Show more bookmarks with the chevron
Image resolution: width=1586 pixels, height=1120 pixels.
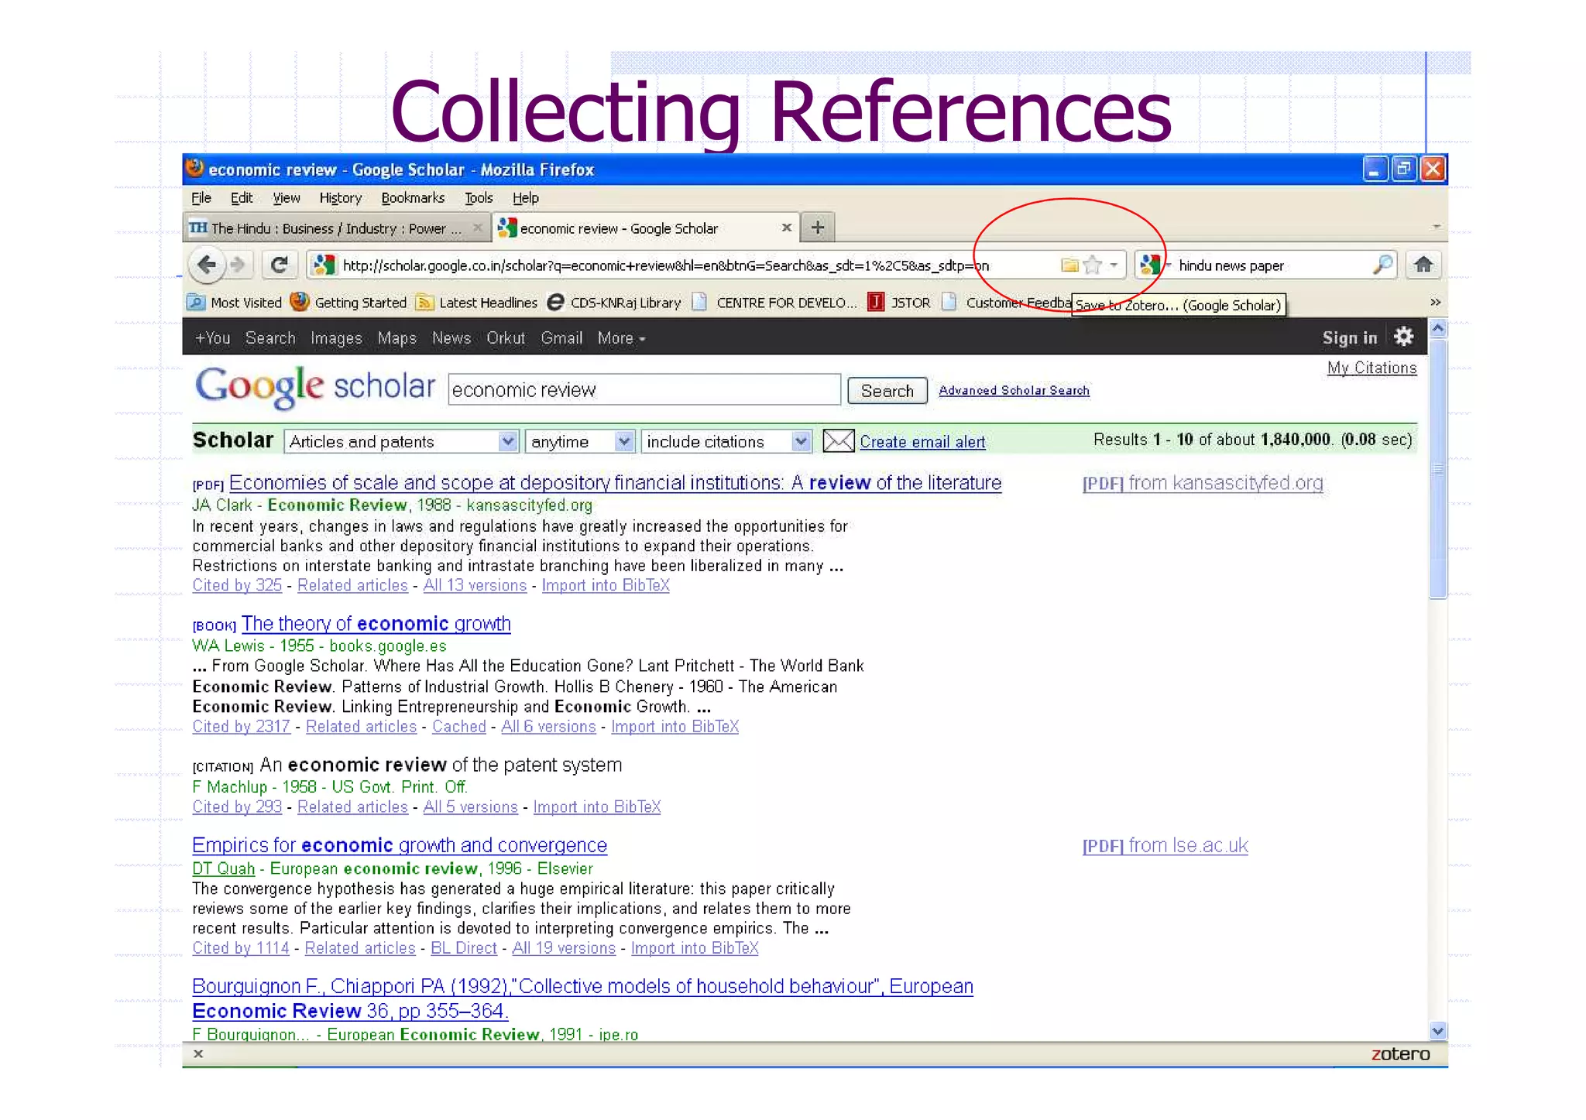(x=1435, y=302)
